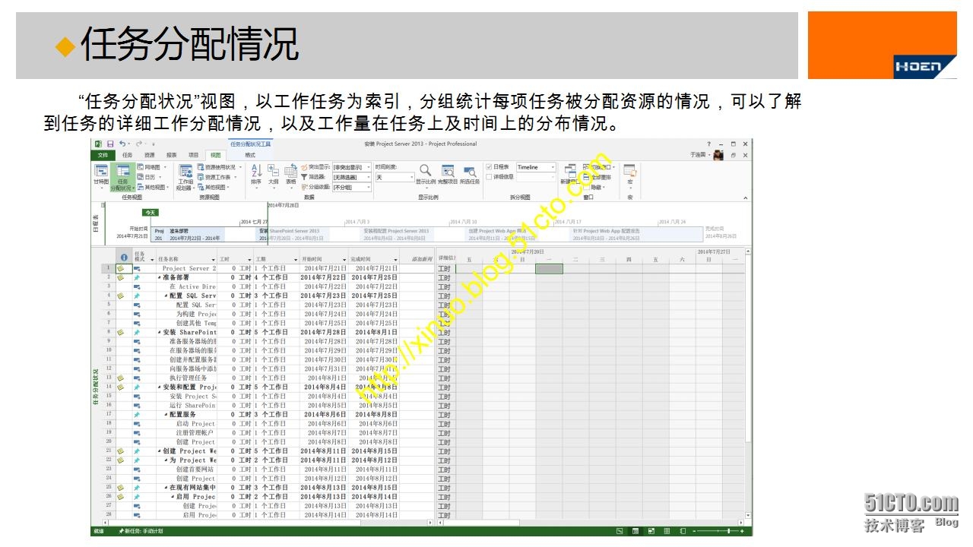
Task: Collapse the 安装 SharePoint summary task in row 8
Action: tap(159, 332)
